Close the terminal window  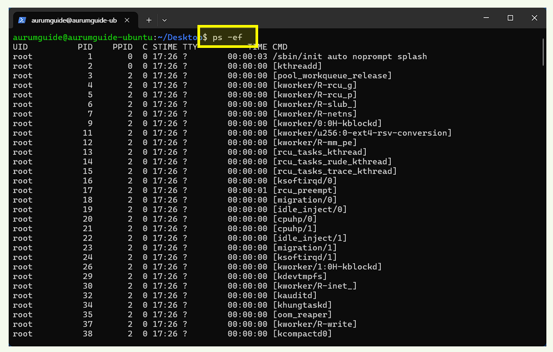pos(534,18)
